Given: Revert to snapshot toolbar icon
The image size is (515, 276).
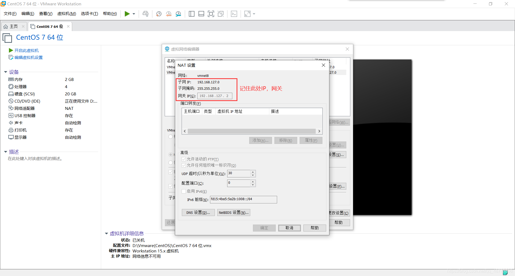Looking at the screenshot, I should click(169, 14).
